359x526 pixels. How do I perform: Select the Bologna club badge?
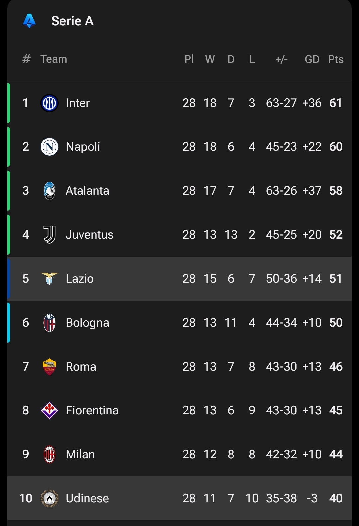(x=49, y=323)
